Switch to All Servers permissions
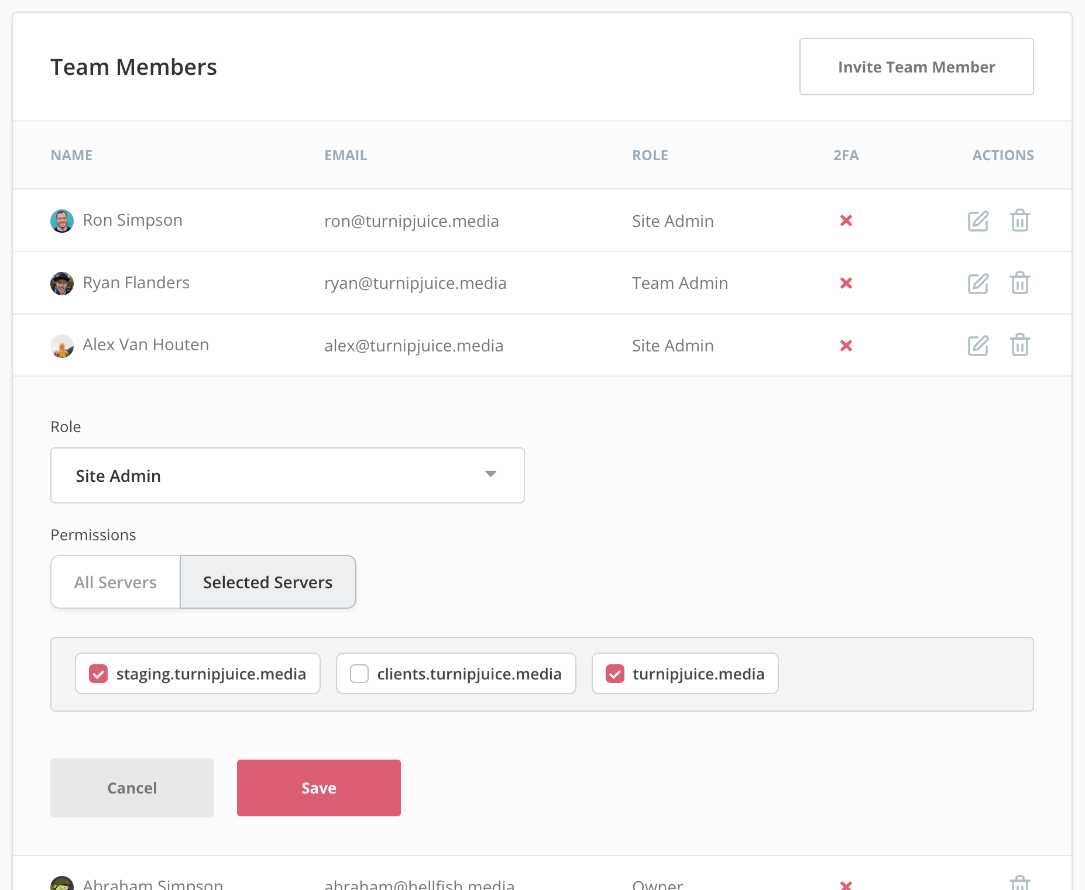The height and width of the screenshot is (890, 1085). point(115,582)
